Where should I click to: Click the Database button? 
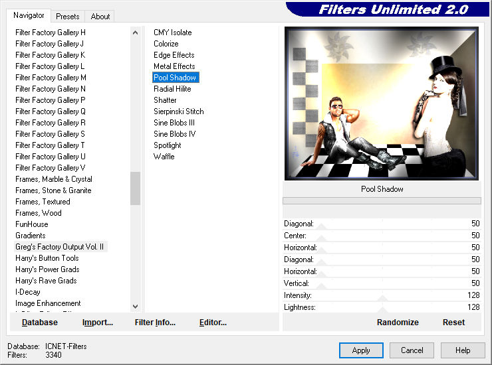click(40, 322)
